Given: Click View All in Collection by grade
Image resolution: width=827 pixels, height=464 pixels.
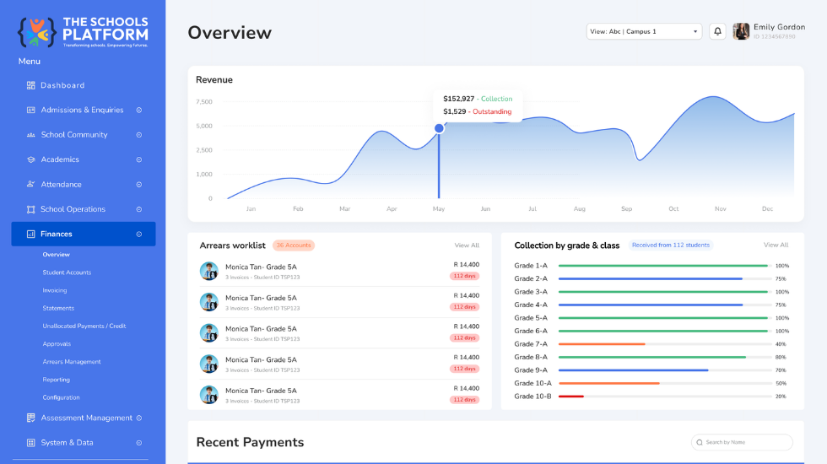Looking at the screenshot, I should pos(776,245).
